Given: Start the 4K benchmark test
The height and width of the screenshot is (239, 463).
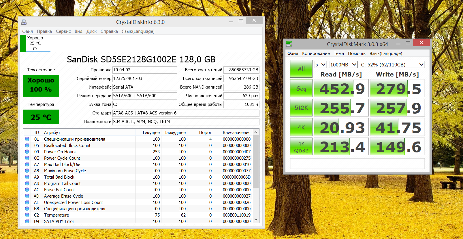Looking at the screenshot, I should point(301,127).
